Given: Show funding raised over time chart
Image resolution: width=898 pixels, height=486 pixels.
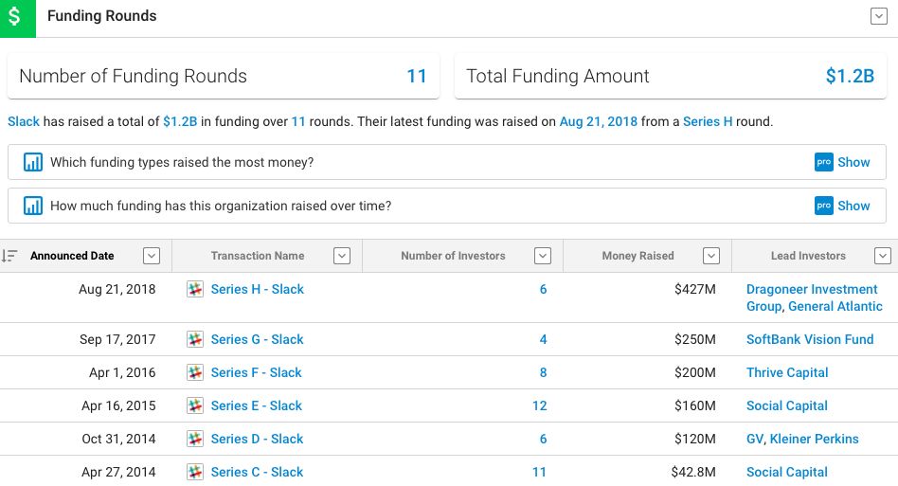Looking at the screenshot, I should [842, 206].
